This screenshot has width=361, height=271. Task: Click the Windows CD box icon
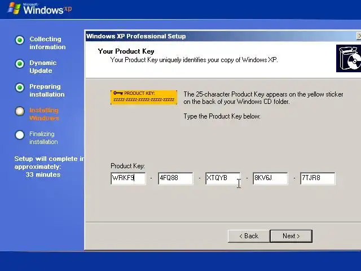(x=349, y=58)
